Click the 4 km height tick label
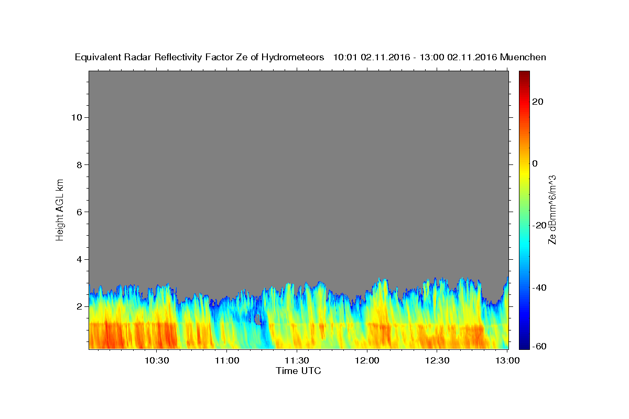Screen dimensions: 629x419 (x=79, y=259)
